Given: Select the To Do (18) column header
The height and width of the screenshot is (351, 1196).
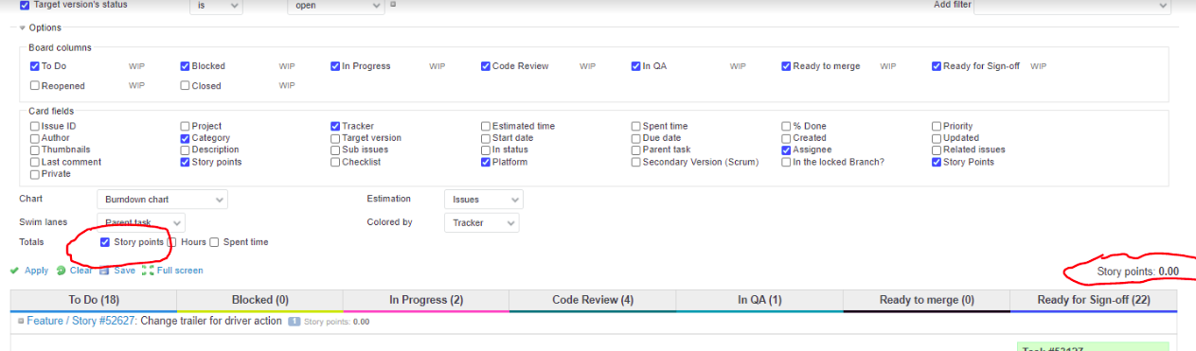Looking at the screenshot, I should click(x=94, y=300).
